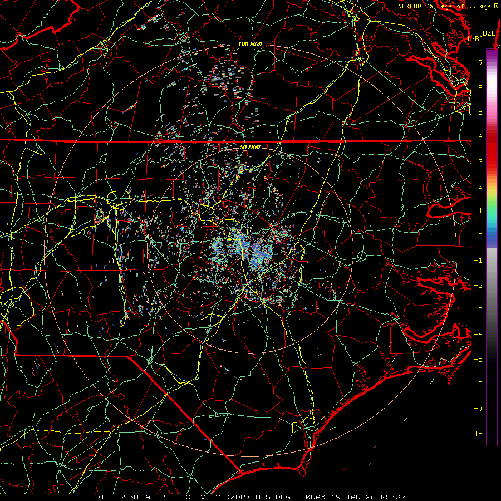501x501 pixels.
Task: Click the "-7" value on the dB scale
Action: click(478, 409)
